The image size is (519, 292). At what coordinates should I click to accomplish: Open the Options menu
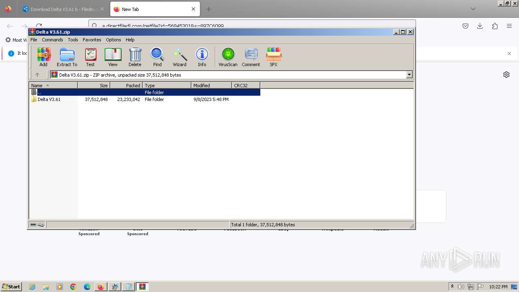click(x=114, y=40)
